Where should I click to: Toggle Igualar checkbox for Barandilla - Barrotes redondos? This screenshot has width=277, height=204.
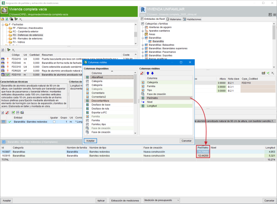(x=54, y=122)
